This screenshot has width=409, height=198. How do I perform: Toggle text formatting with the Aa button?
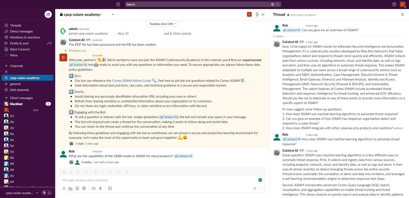tap(70, 188)
